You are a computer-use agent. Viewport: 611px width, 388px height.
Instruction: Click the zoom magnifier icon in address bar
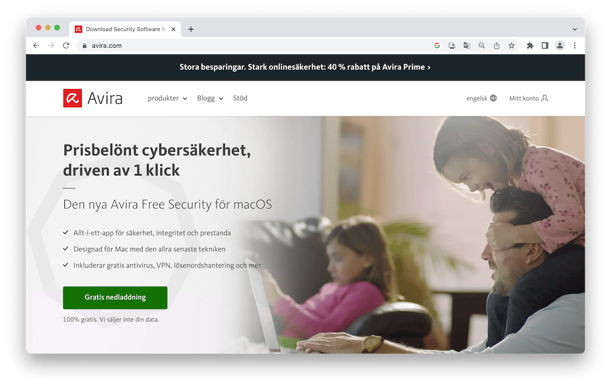click(x=482, y=46)
